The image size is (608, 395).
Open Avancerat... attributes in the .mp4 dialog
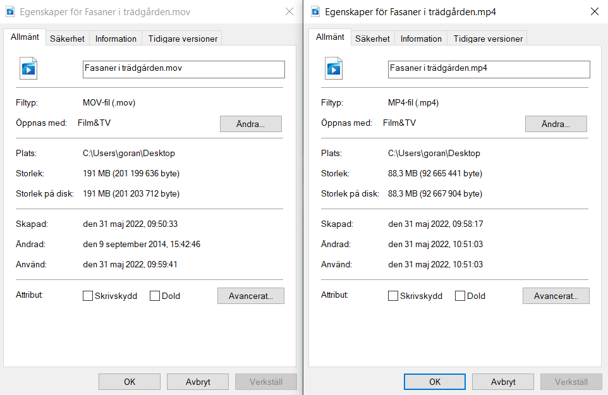tap(556, 296)
